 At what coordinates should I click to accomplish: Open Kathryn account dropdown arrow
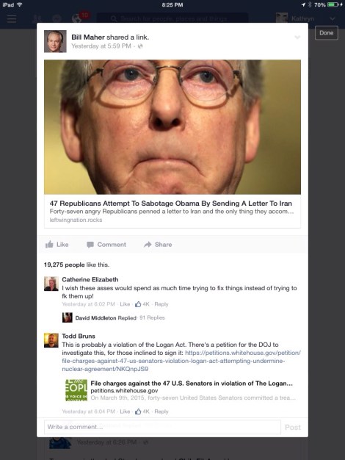(332, 19)
